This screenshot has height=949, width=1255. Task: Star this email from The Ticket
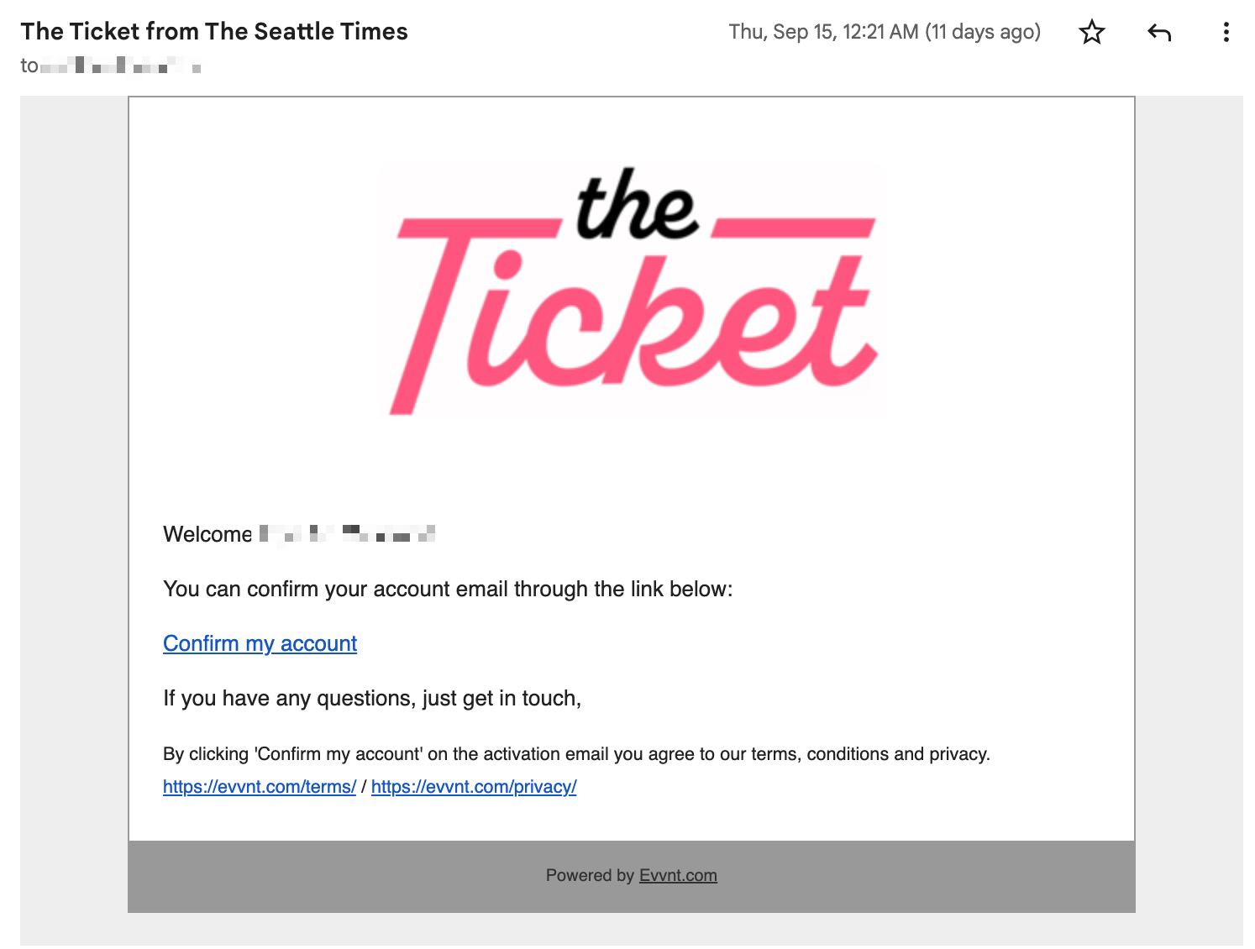point(1092,33)
